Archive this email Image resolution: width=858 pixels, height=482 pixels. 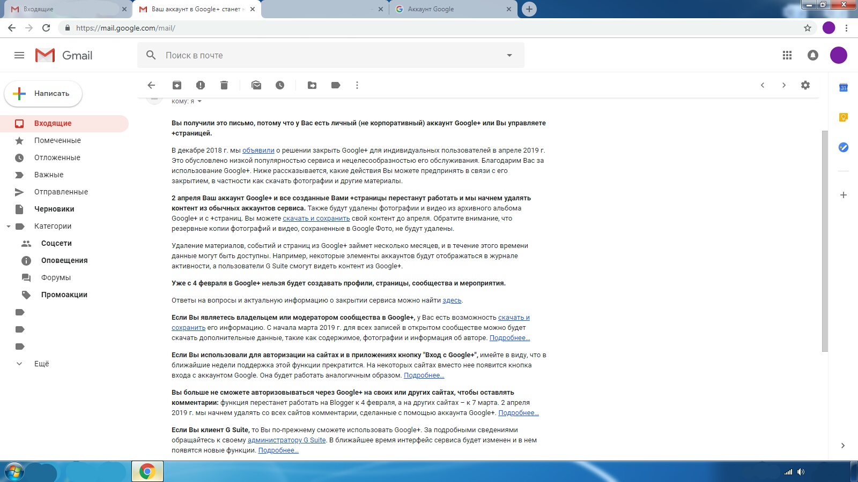177,85
